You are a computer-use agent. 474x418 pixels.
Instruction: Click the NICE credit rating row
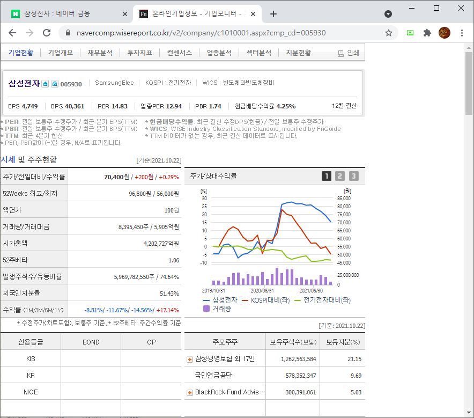click(91, 392)
